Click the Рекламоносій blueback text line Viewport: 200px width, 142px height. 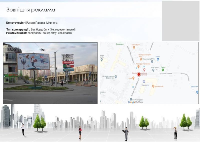point(39,33)
